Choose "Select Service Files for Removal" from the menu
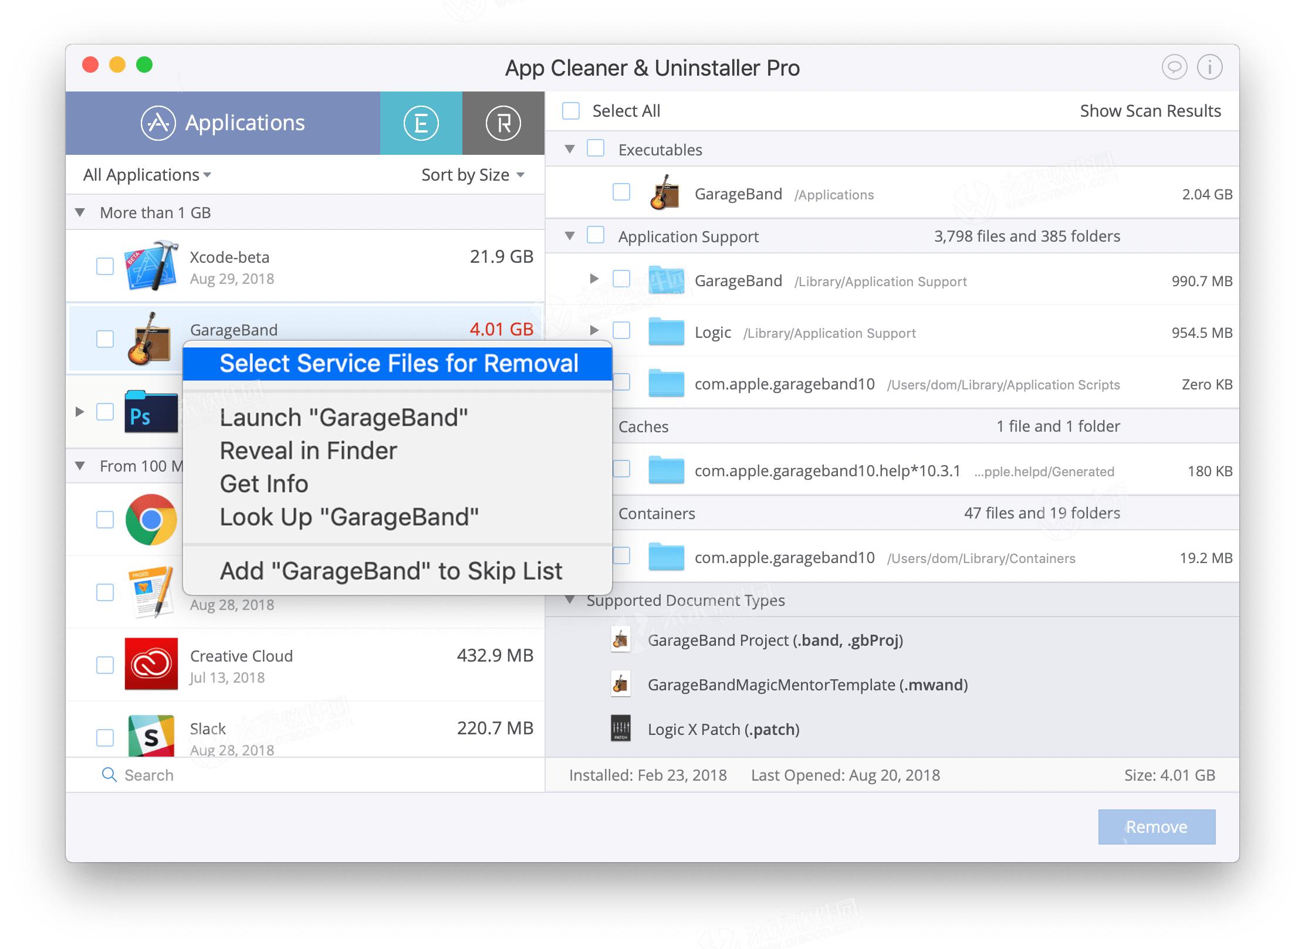Viewport: 1305px width, 949px height. click(398, 362)
